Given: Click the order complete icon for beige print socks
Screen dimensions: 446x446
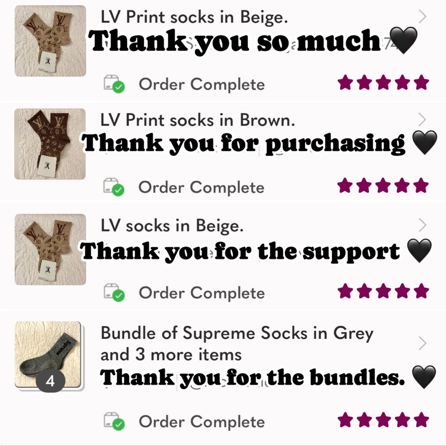Looking at the screenshot, I should coord(115,84).
